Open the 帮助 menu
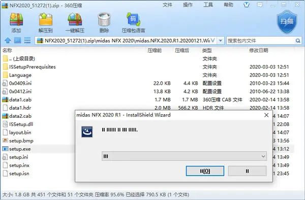Image resolution: width=305 pixels, height=200 pixels. pyautogui.click(x=228, y=5)
